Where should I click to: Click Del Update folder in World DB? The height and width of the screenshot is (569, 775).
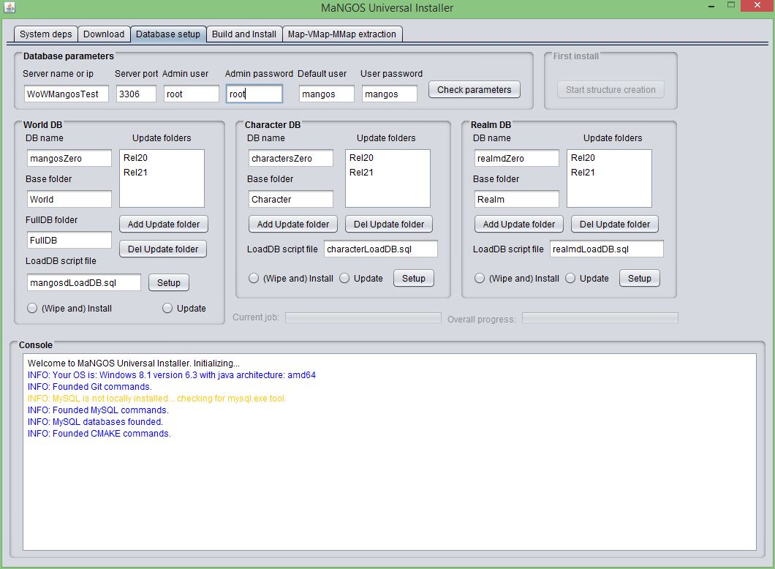(163, 249)
